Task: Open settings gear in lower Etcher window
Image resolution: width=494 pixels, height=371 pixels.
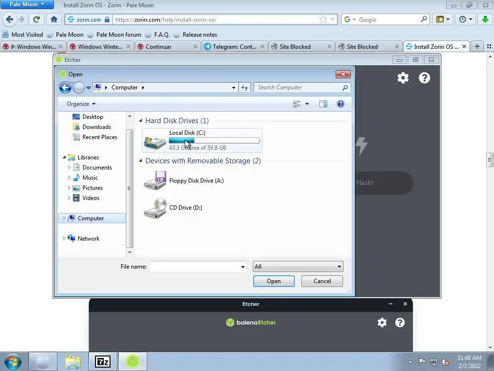Action: click(x=382, y=322)
